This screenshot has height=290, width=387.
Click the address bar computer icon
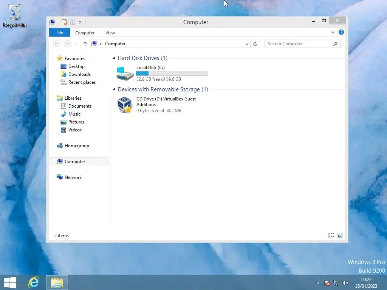tap(94, 44)
